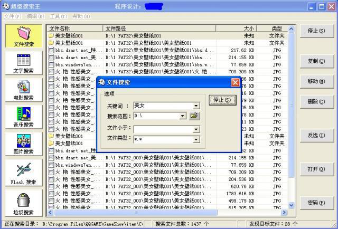Click status path D:\Program Files\QQGAME
Image resolution: width=338 pixels, height=229 pixels.
(92, 224)
